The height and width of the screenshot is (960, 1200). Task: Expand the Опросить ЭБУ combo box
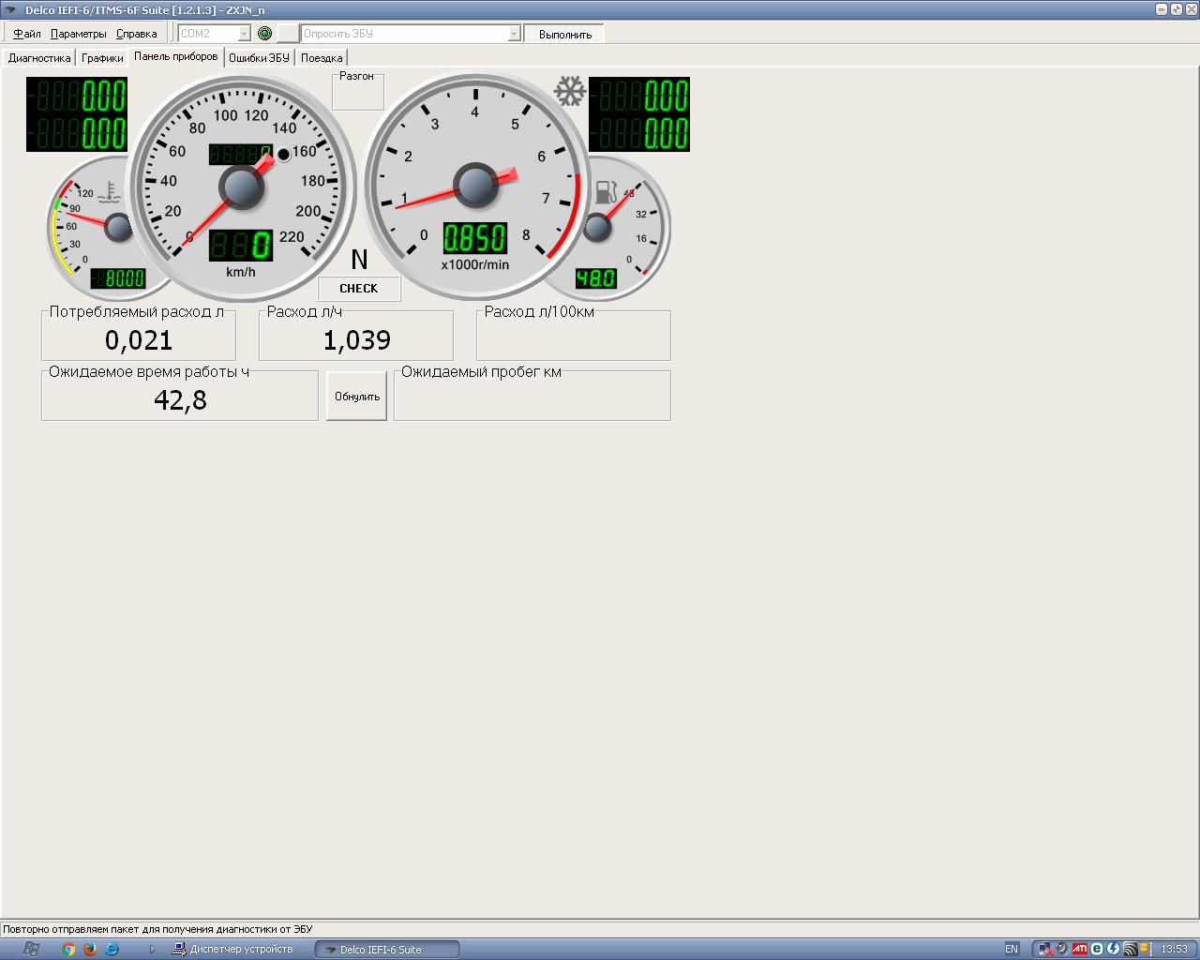coord(514,34)
